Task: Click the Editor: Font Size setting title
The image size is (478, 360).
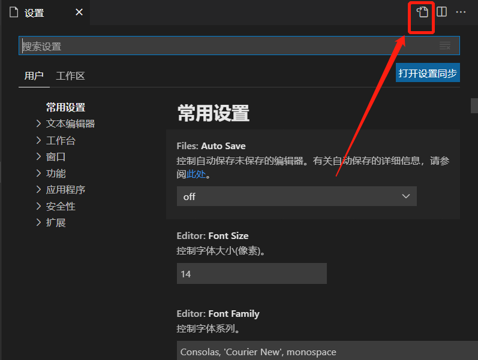Action: coord(212,236)
